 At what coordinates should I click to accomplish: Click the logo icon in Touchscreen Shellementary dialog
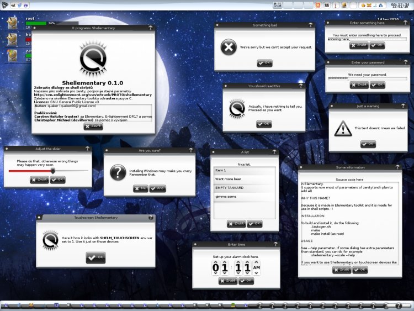[50, 240]
